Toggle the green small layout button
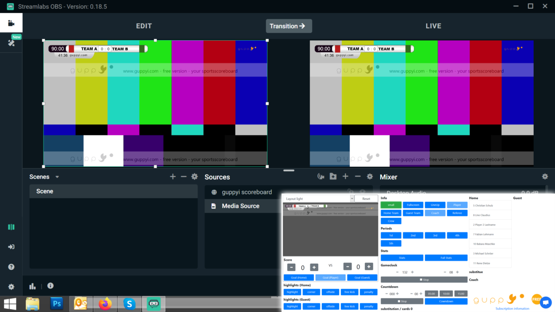 [391, 205]
